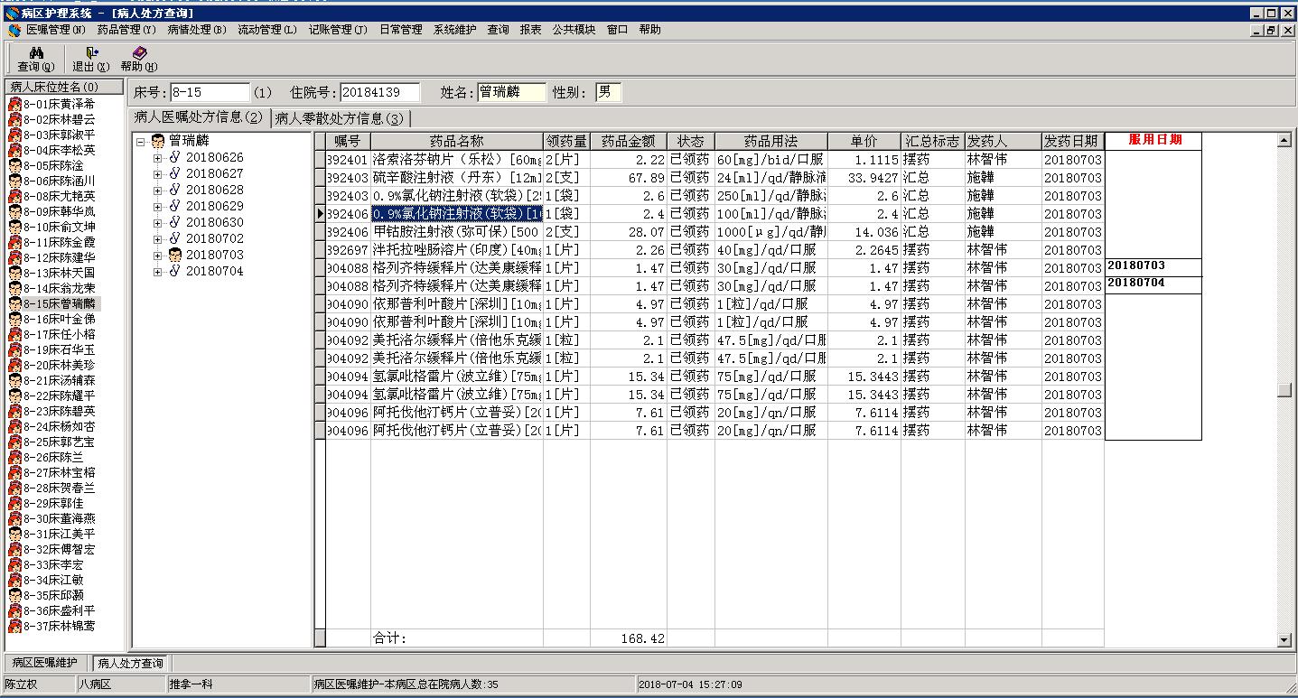The height and width of the screenshot is (698, 1298).
Task: Expand the 20180703 tree node
Action: (x=158, y=256)
